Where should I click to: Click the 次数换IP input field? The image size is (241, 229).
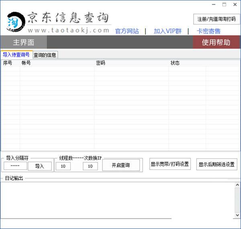tap(90, 166)
